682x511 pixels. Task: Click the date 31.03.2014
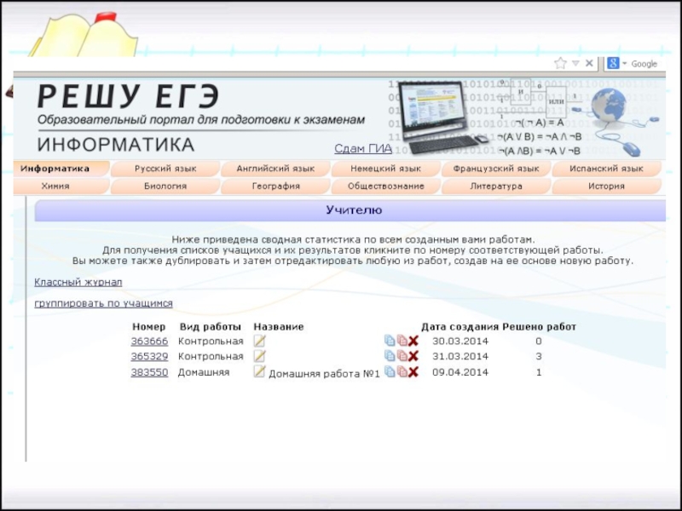point(460,356)
